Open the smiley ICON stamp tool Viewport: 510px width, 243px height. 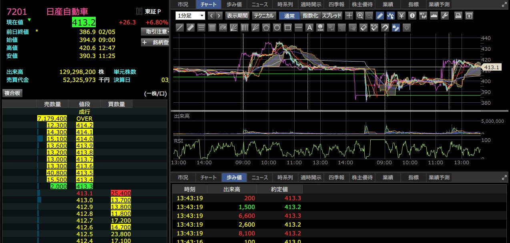tap(320, 28)
